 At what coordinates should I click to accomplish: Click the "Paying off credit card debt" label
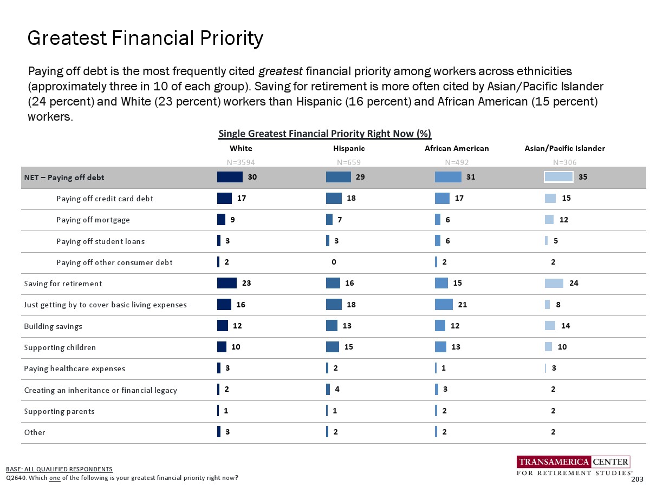(x=105, y=199)
